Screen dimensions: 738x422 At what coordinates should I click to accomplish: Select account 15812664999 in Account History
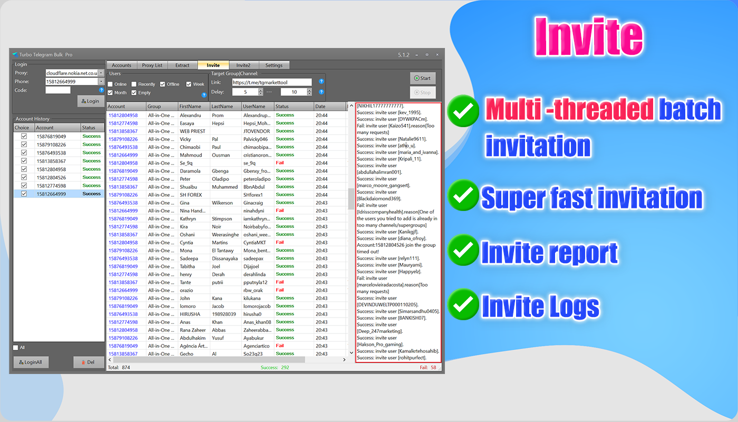pyautogui.click(x=59, y=194)
